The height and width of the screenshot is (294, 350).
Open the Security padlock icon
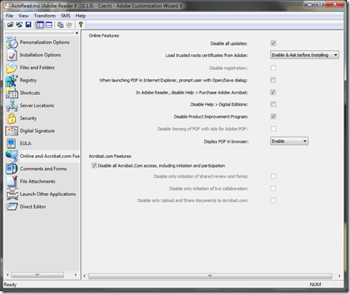click(11, 119)
